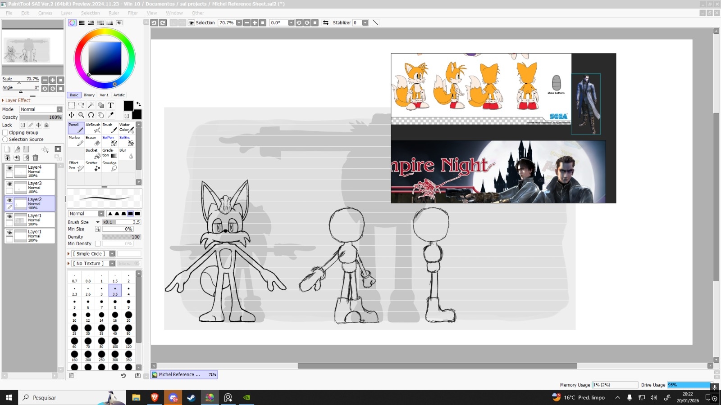Screen dimensions: 721x405
Task: Click the undo button in toolbar
Action: pos(154,22)
